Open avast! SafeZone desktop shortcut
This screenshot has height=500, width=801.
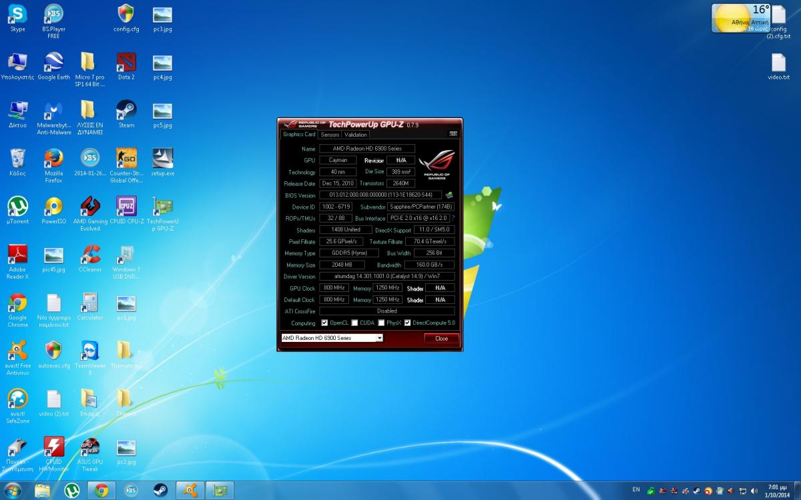[17, 406]
